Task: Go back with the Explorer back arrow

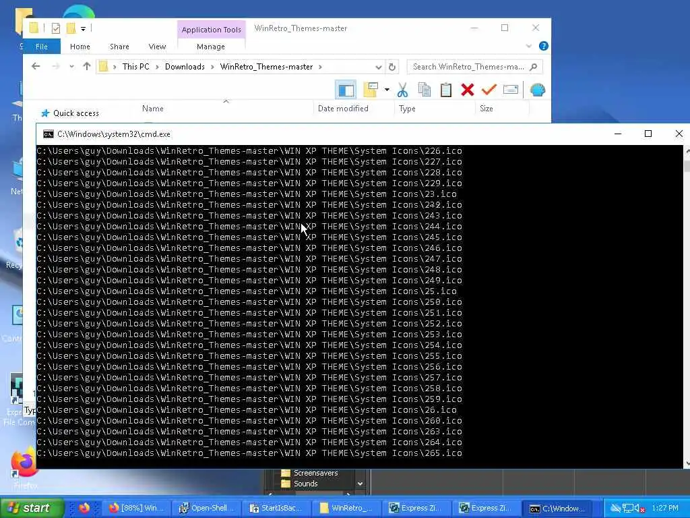Action: (36, 67)
